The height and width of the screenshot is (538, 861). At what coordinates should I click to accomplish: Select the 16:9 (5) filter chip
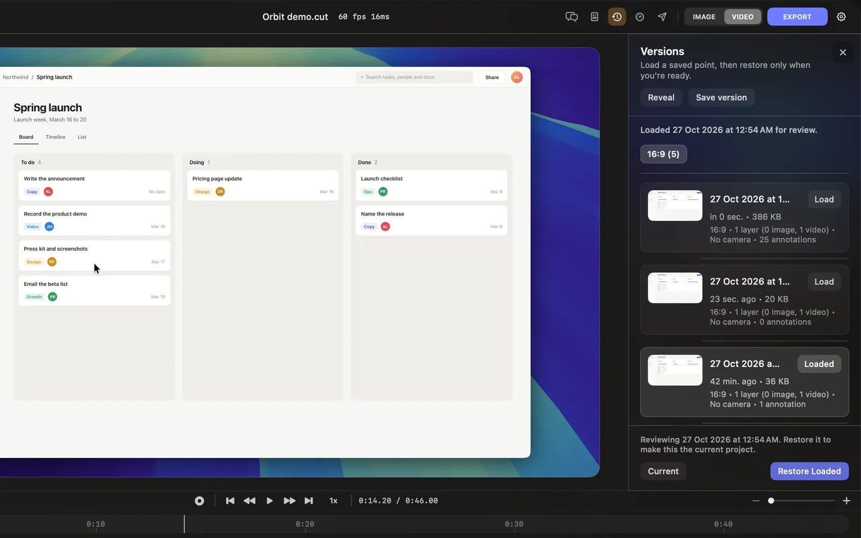664,154
